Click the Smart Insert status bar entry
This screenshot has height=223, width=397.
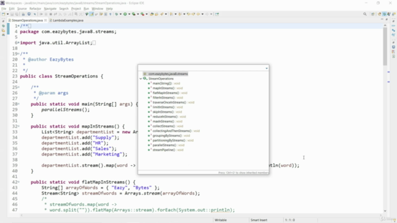259,220
